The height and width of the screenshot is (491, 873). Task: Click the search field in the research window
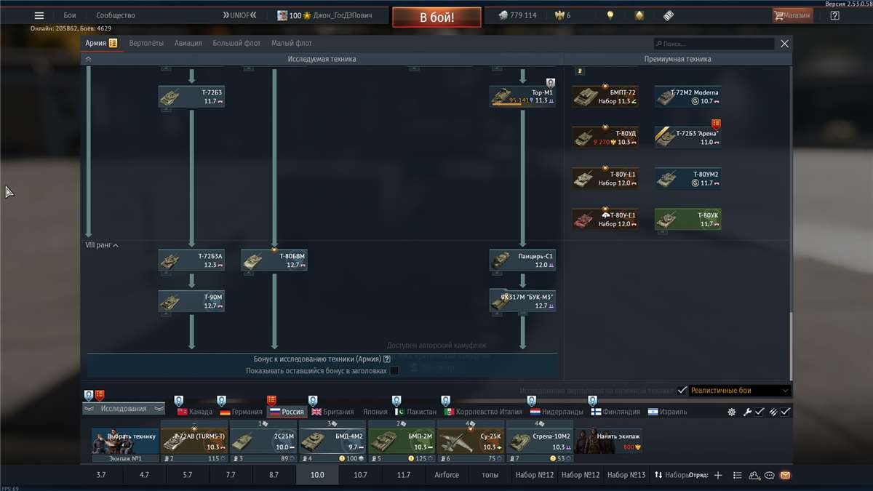713,44
